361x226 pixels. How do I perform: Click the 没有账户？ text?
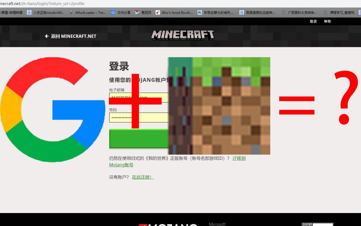pos(119,177)
